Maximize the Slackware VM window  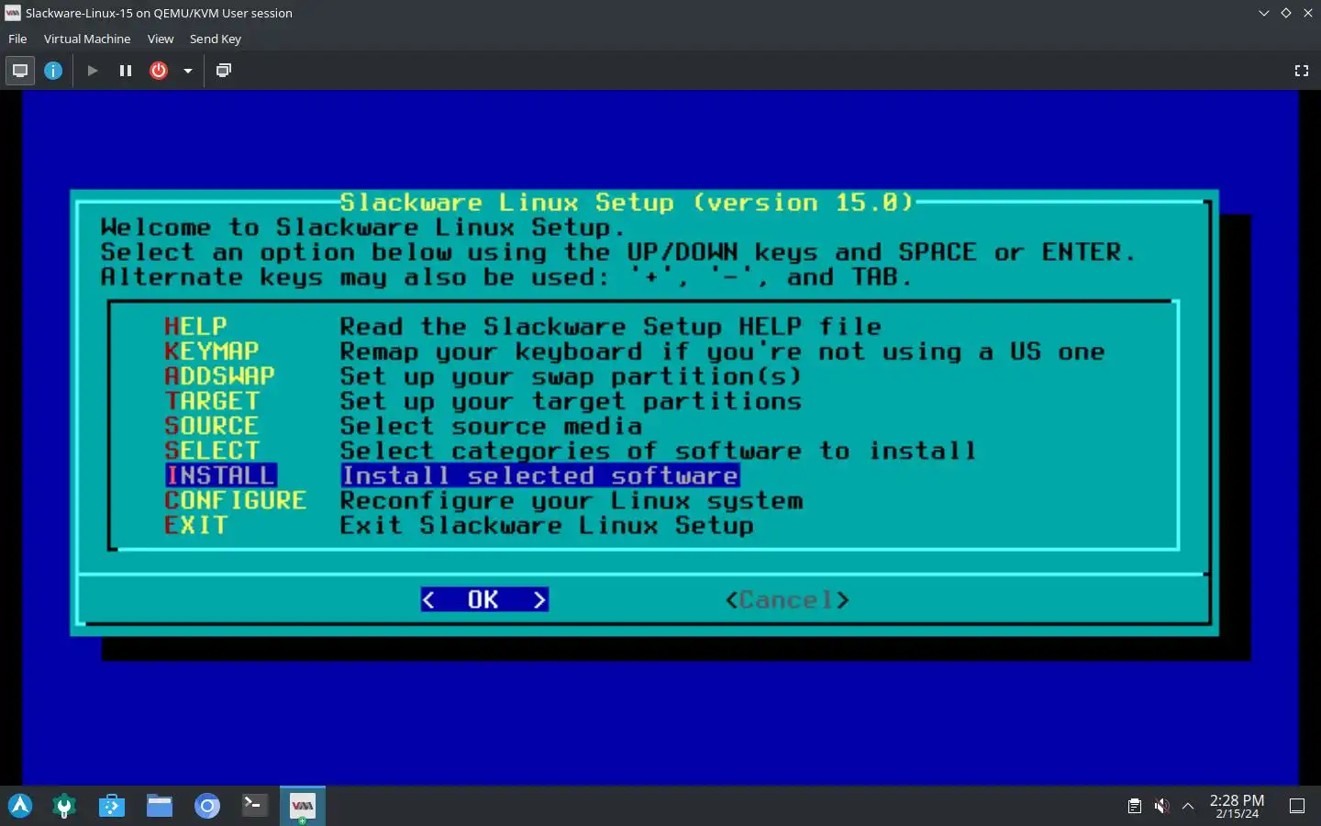tap(1285, 13)
